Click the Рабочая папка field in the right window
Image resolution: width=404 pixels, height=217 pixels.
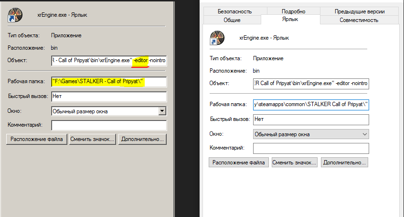click(311, 105)
